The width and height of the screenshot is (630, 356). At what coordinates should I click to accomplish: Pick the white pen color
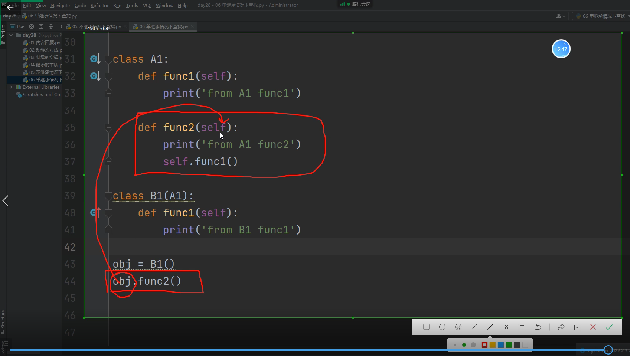click(525, 345)
